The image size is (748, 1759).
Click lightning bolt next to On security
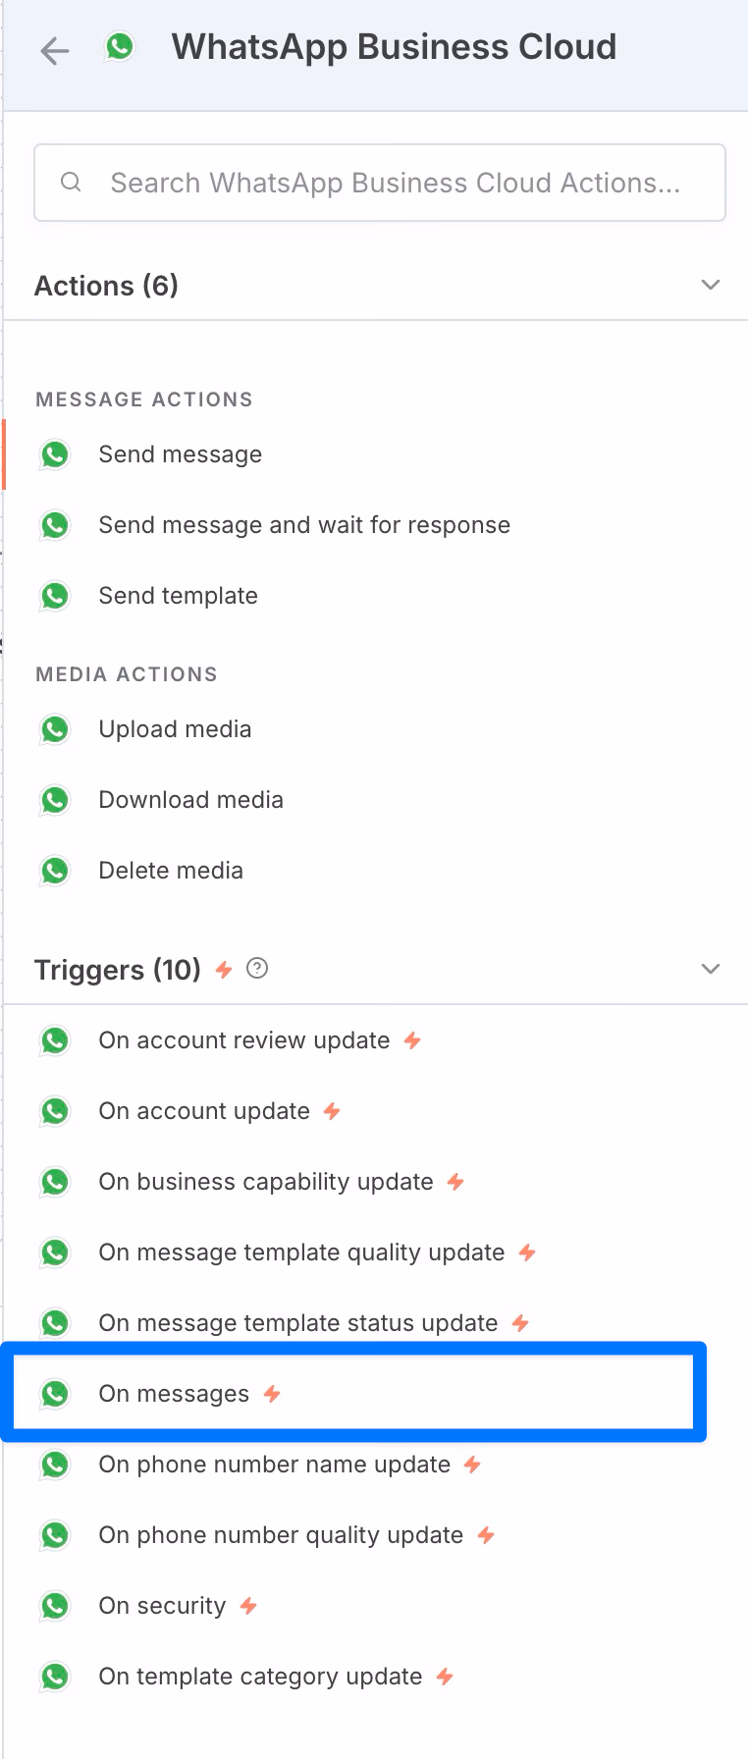248,1606
